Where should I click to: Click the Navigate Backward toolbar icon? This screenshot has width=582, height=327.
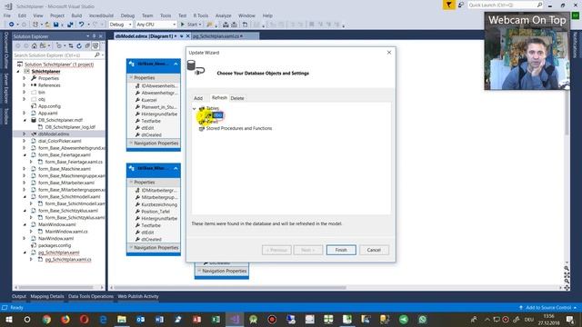click(x=12, y=25)
